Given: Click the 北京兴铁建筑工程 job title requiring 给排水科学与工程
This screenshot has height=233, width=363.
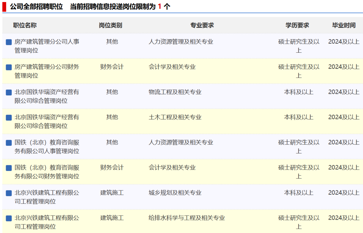Looking at the screenshot, I should pos(47,222).
